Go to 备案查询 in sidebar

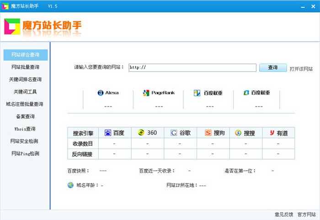pos(25,117)
